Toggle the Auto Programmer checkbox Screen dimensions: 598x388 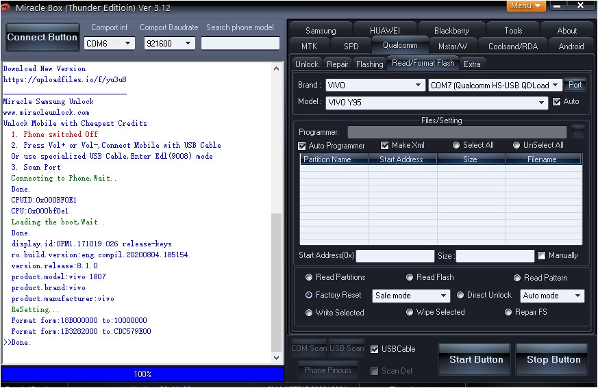(302, 146)
